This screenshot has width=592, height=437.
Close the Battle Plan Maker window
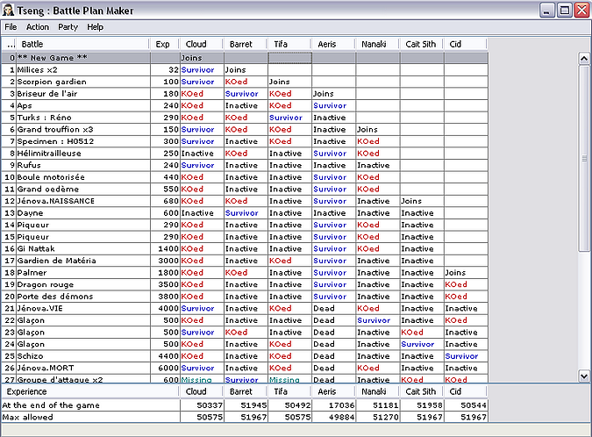click(581, 11)
